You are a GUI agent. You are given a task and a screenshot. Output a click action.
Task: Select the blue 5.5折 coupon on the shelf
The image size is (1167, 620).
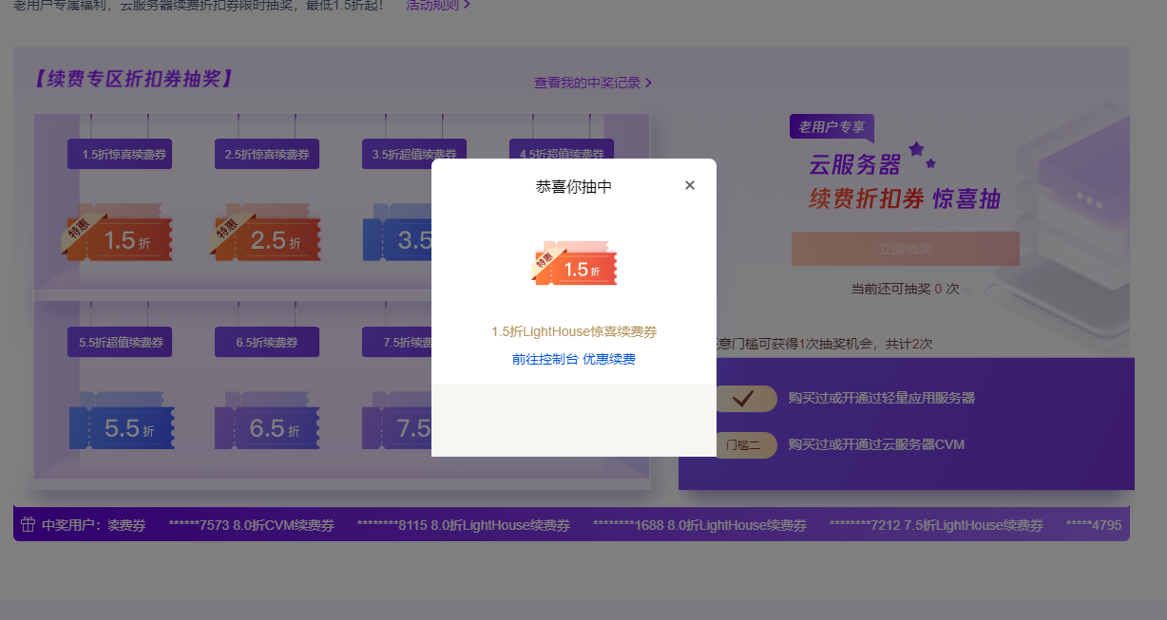click(122, 421)
